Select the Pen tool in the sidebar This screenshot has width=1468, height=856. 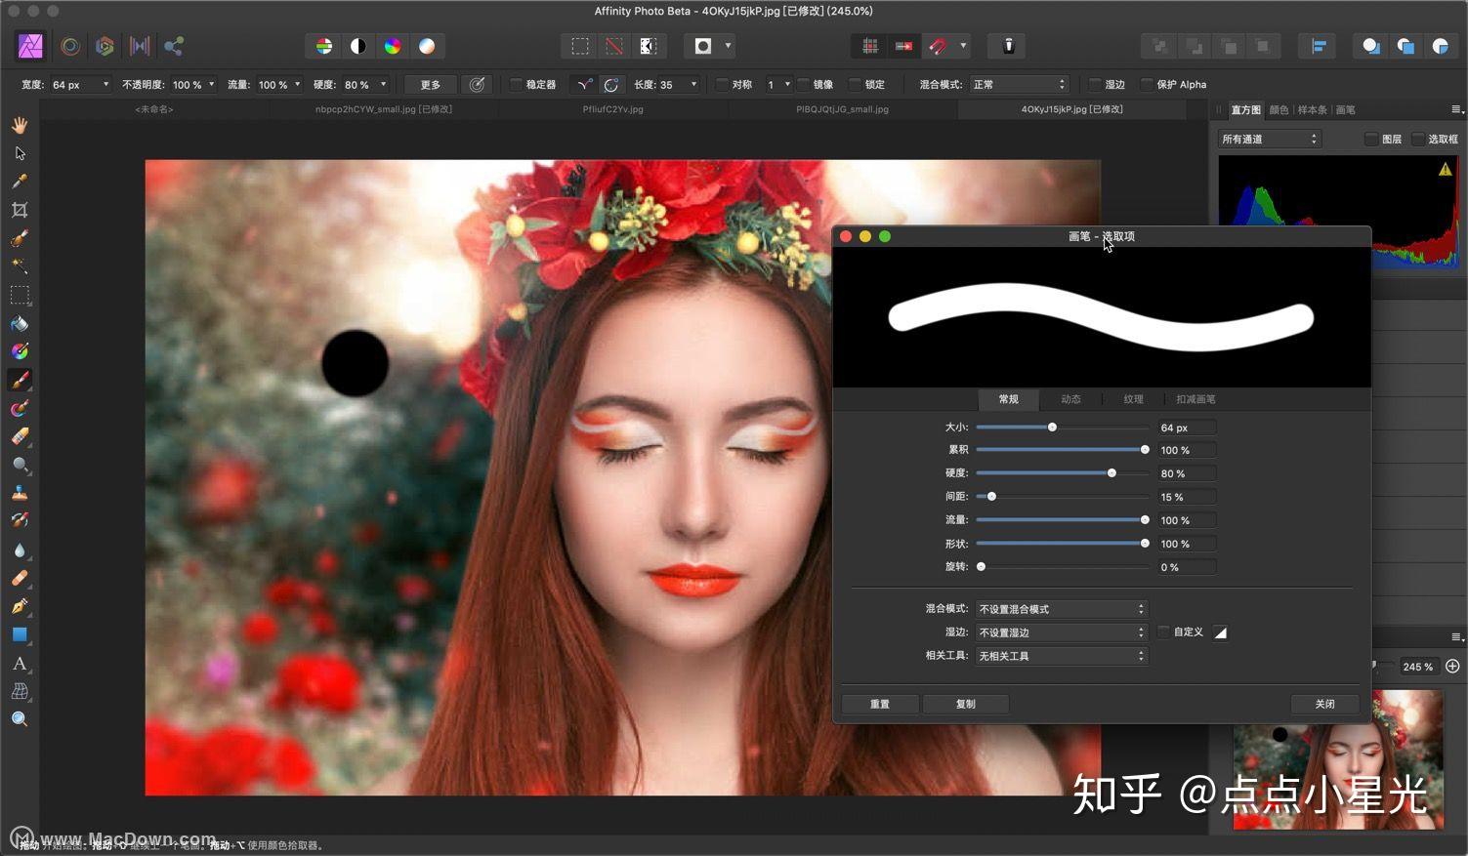point(20,606)
